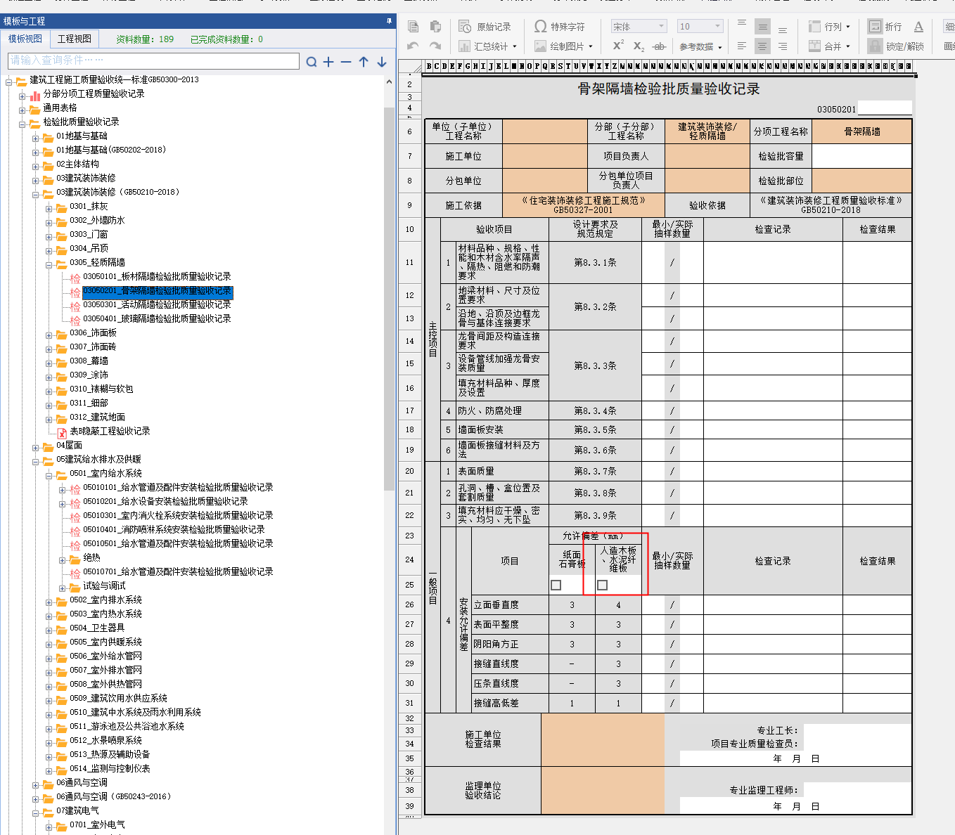The image size is (955, 835).
Task: Select 分部分项工程质量验收记录 folder
Action: pos(94,94)
